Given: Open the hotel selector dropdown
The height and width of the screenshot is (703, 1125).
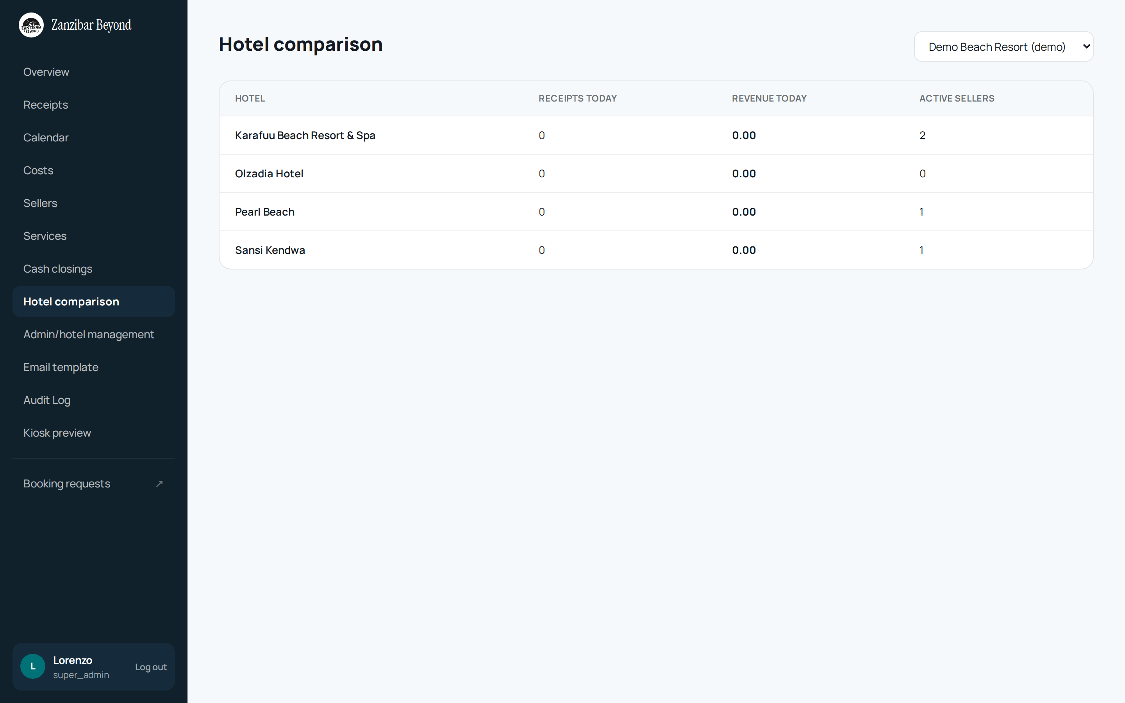Looking at the screenshot, I should (1004, 46).
